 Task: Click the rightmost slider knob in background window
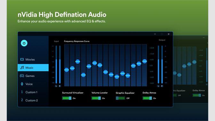tap(194, 62)
